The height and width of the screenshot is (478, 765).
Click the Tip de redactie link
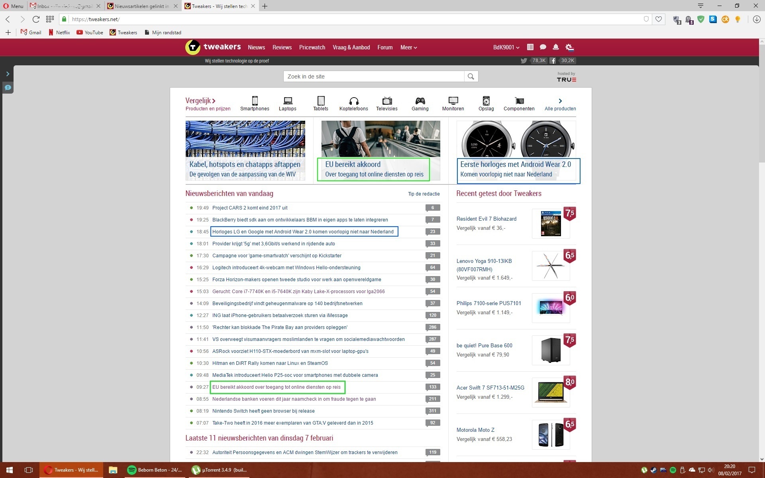(x=424, y=194)
